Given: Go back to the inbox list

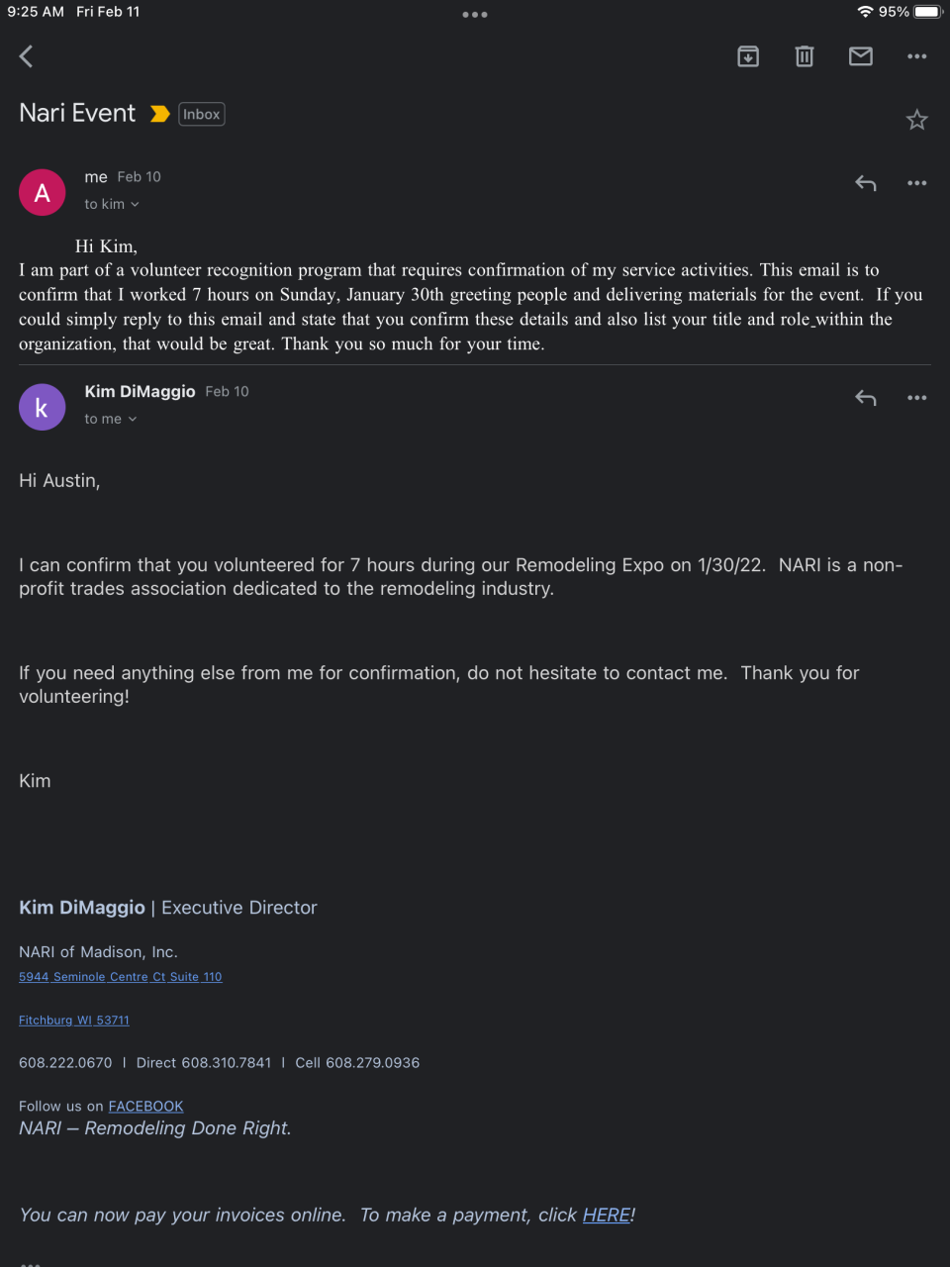Looking at the screenshot, I should (x=27, y=56).
